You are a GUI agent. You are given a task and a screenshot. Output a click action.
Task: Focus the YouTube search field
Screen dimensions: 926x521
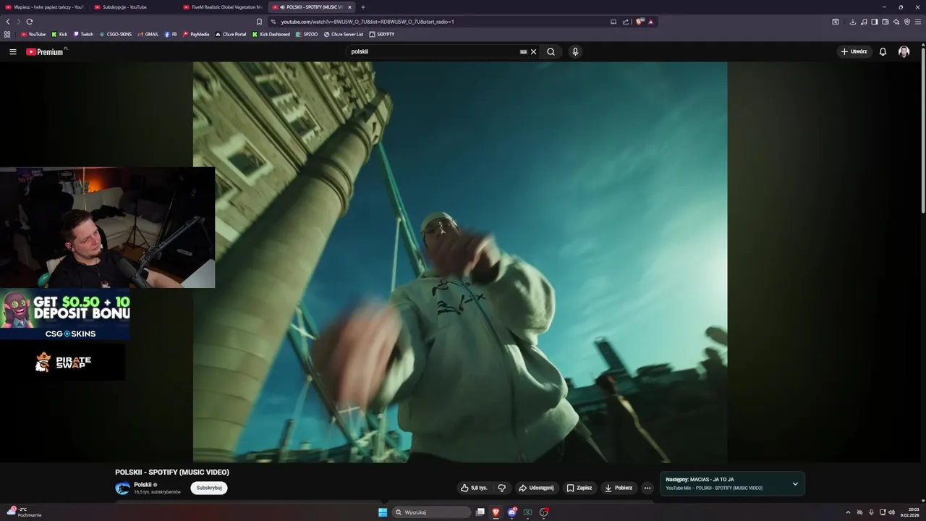pyautogui.click(x=433, y=52)
